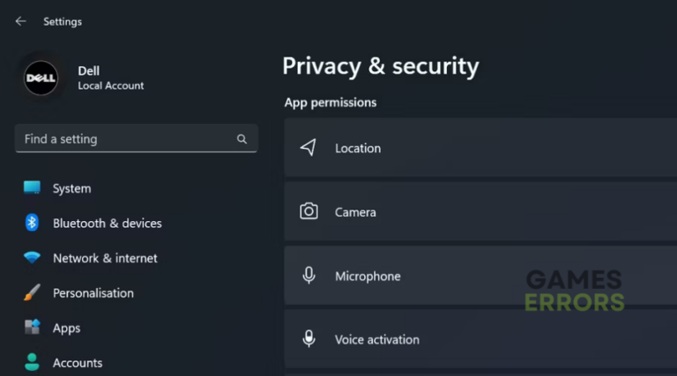Open Microphone permission settings
Image resolution: width=677 pixels, height=376 pixels.
pyautogui.click(x=480, y=276)
